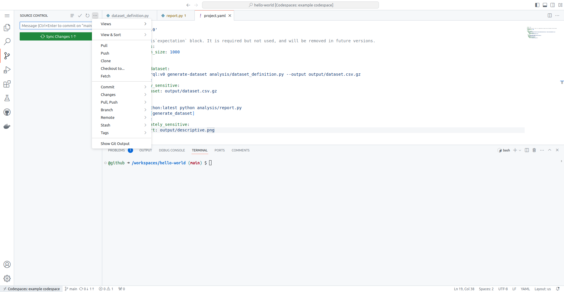Switch to dataset_definition.py tab
This screenshot has width=564, height=292.
(130, 16)
